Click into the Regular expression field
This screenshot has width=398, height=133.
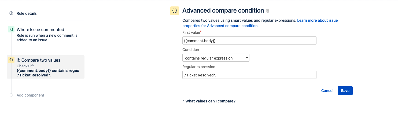[x=249, y=75]
